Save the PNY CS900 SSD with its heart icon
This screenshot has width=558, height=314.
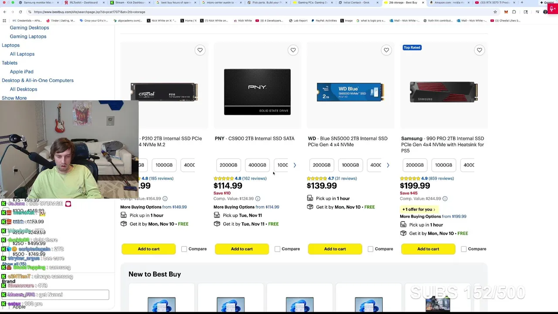point(293,50)
